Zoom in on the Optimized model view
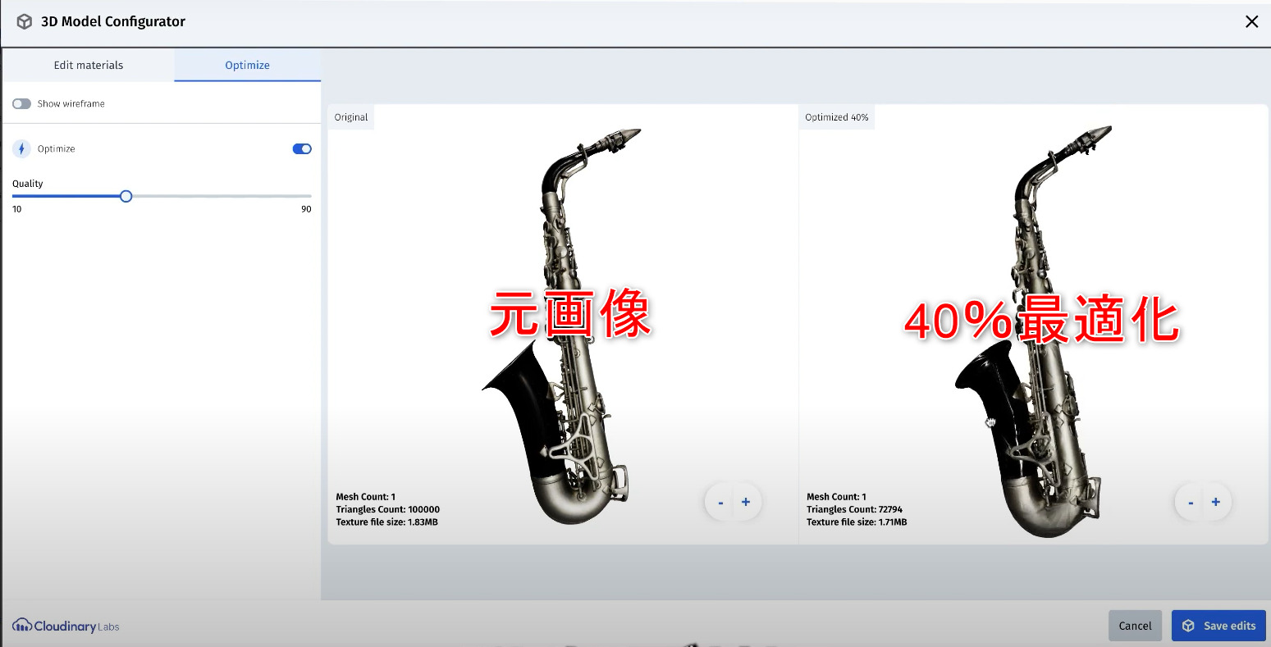The width and height of the screenshot is (1271, 647). (1215, 502)
